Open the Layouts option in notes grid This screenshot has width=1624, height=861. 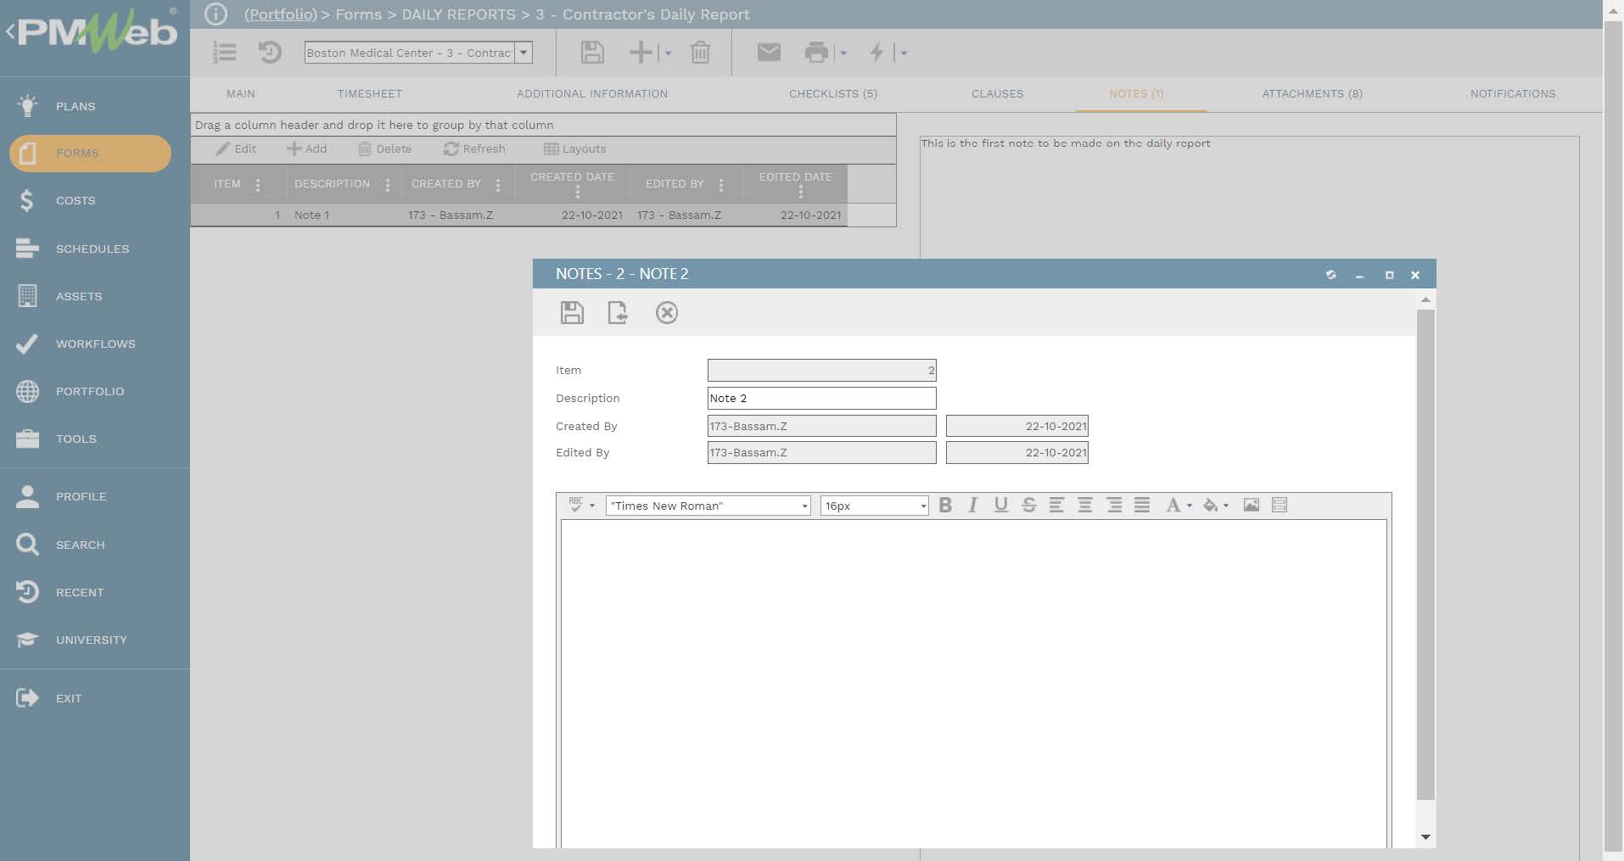[574, 148]
